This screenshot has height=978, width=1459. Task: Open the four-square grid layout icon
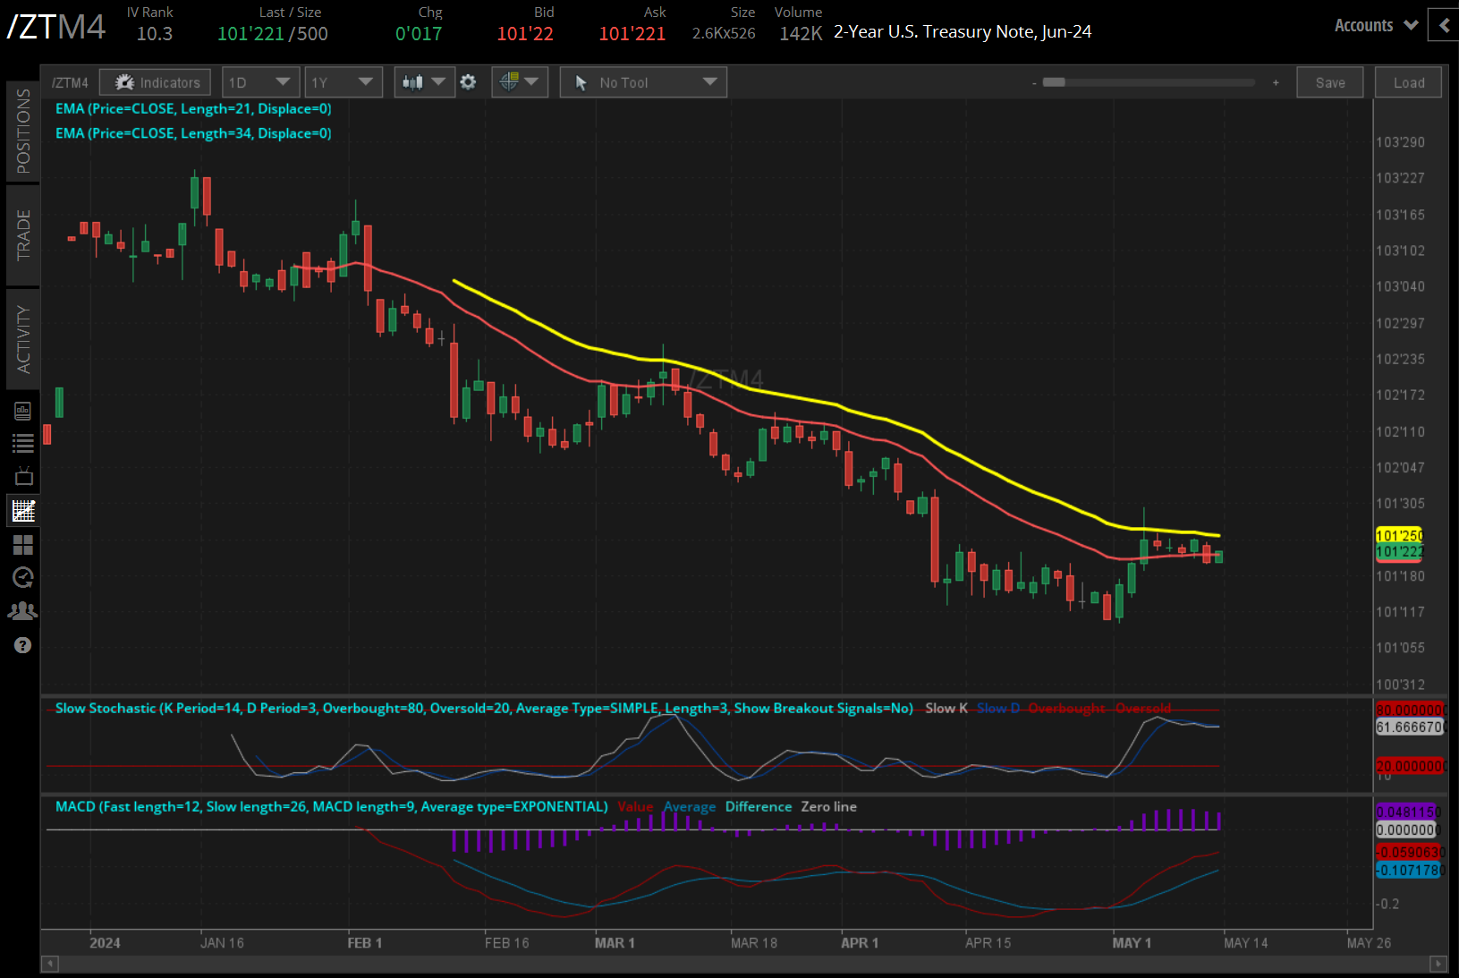[x=23, y=544]
